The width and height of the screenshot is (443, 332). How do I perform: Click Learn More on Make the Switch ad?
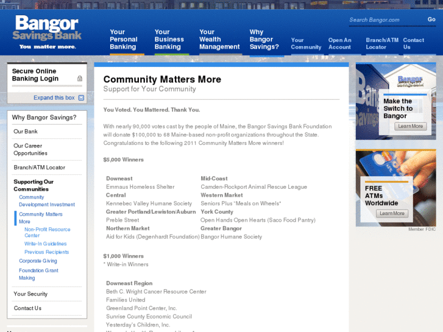411,126
